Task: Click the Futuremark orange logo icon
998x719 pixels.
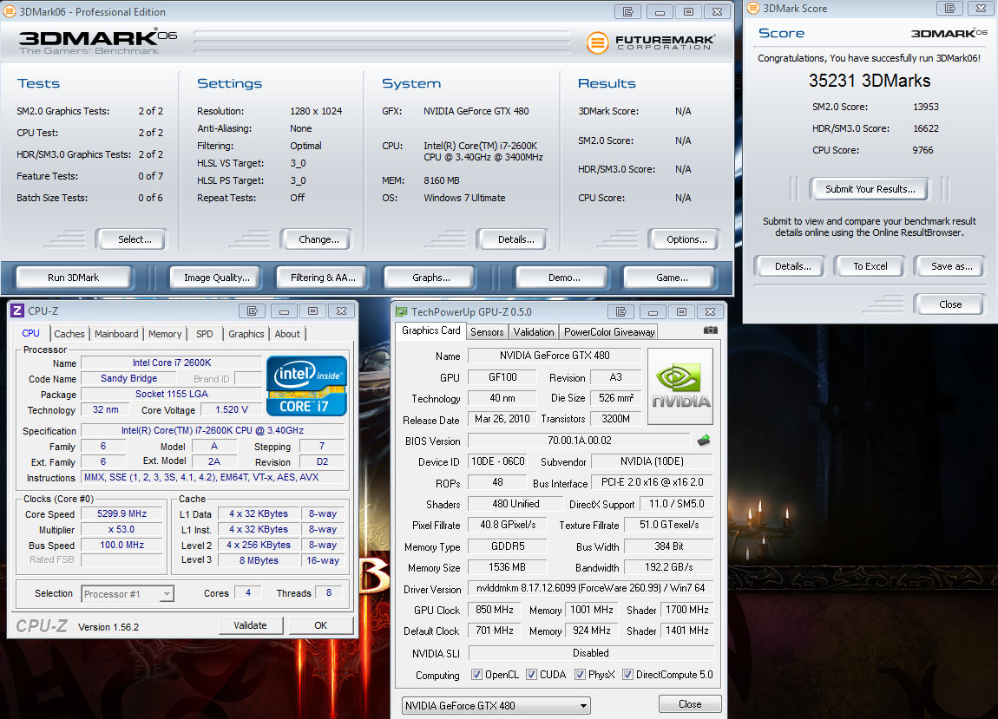Action: coord(597,42)
